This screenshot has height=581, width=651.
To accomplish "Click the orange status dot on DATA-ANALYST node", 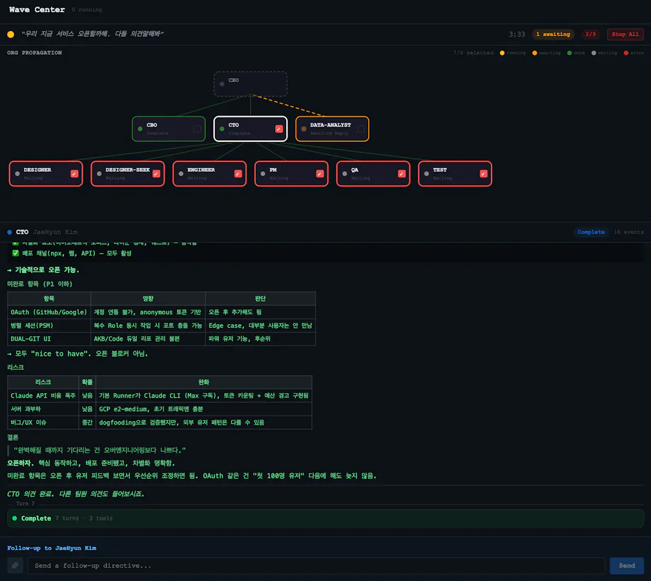I will pos(304,128).
